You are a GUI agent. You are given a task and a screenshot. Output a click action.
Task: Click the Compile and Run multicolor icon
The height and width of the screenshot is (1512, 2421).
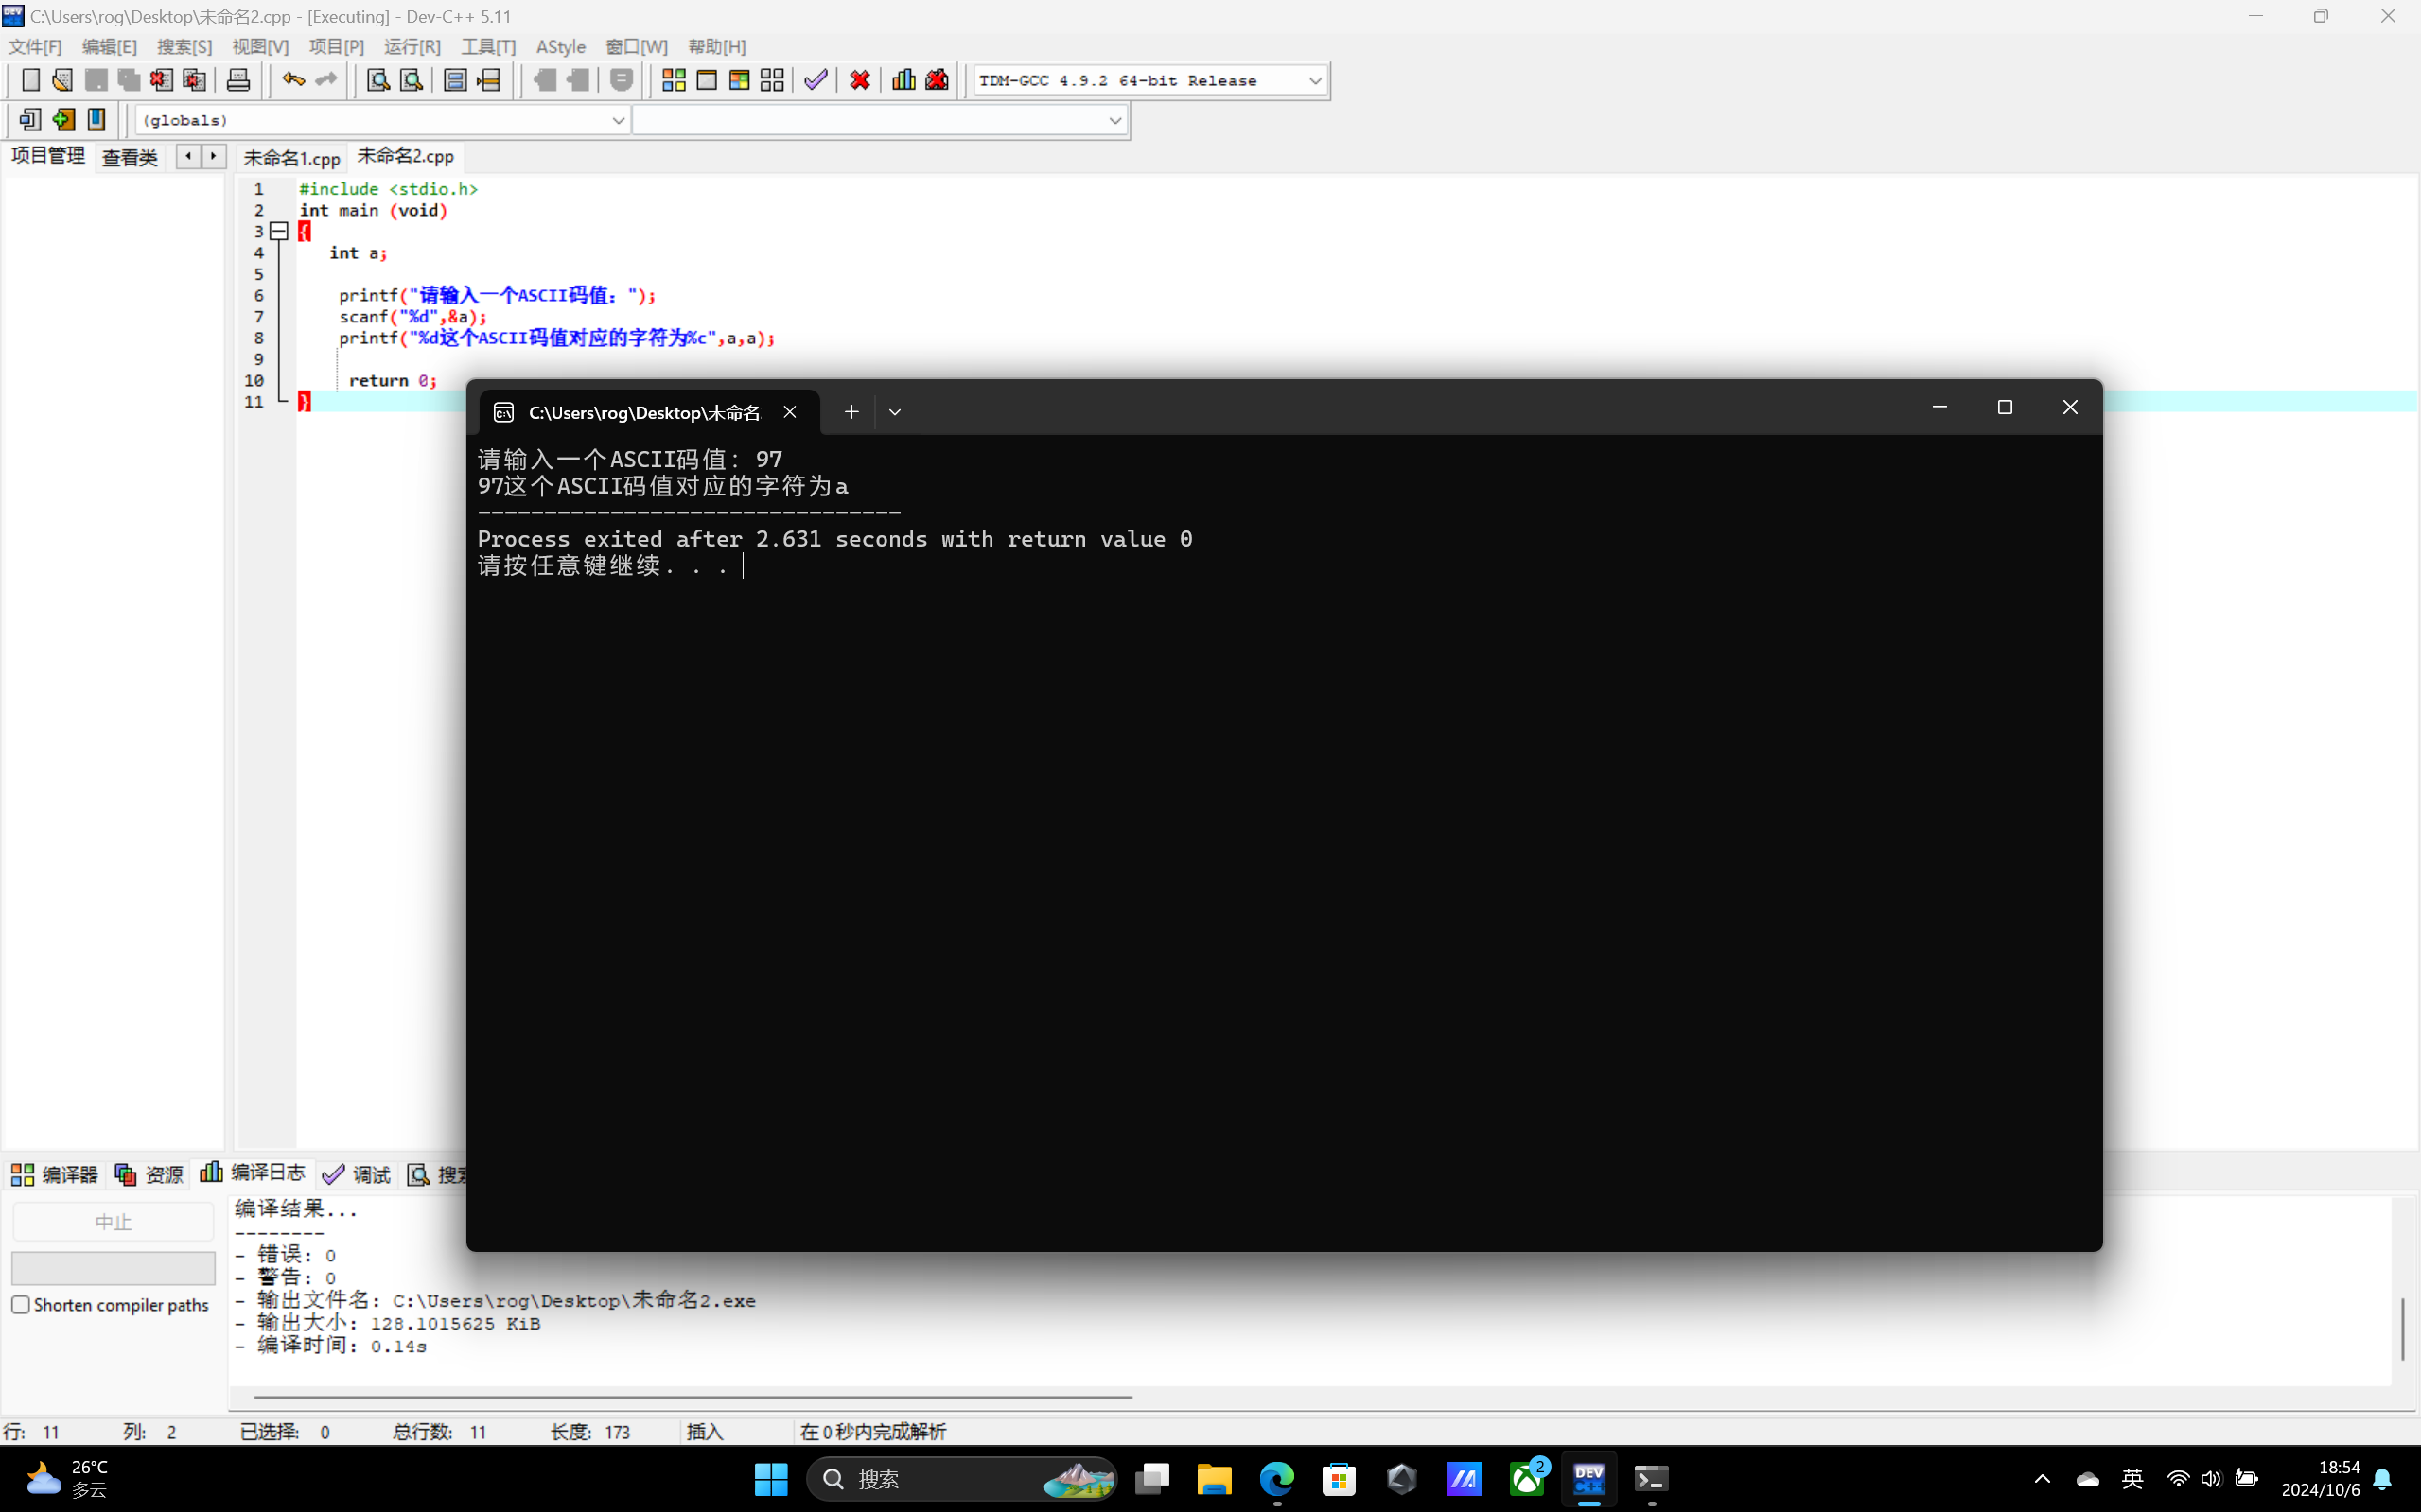739,80
